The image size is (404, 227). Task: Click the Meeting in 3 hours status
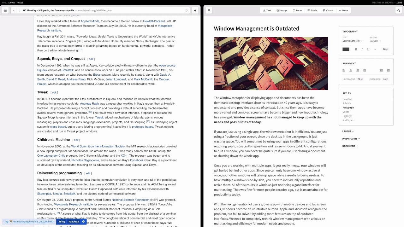[x=383, y=3]
